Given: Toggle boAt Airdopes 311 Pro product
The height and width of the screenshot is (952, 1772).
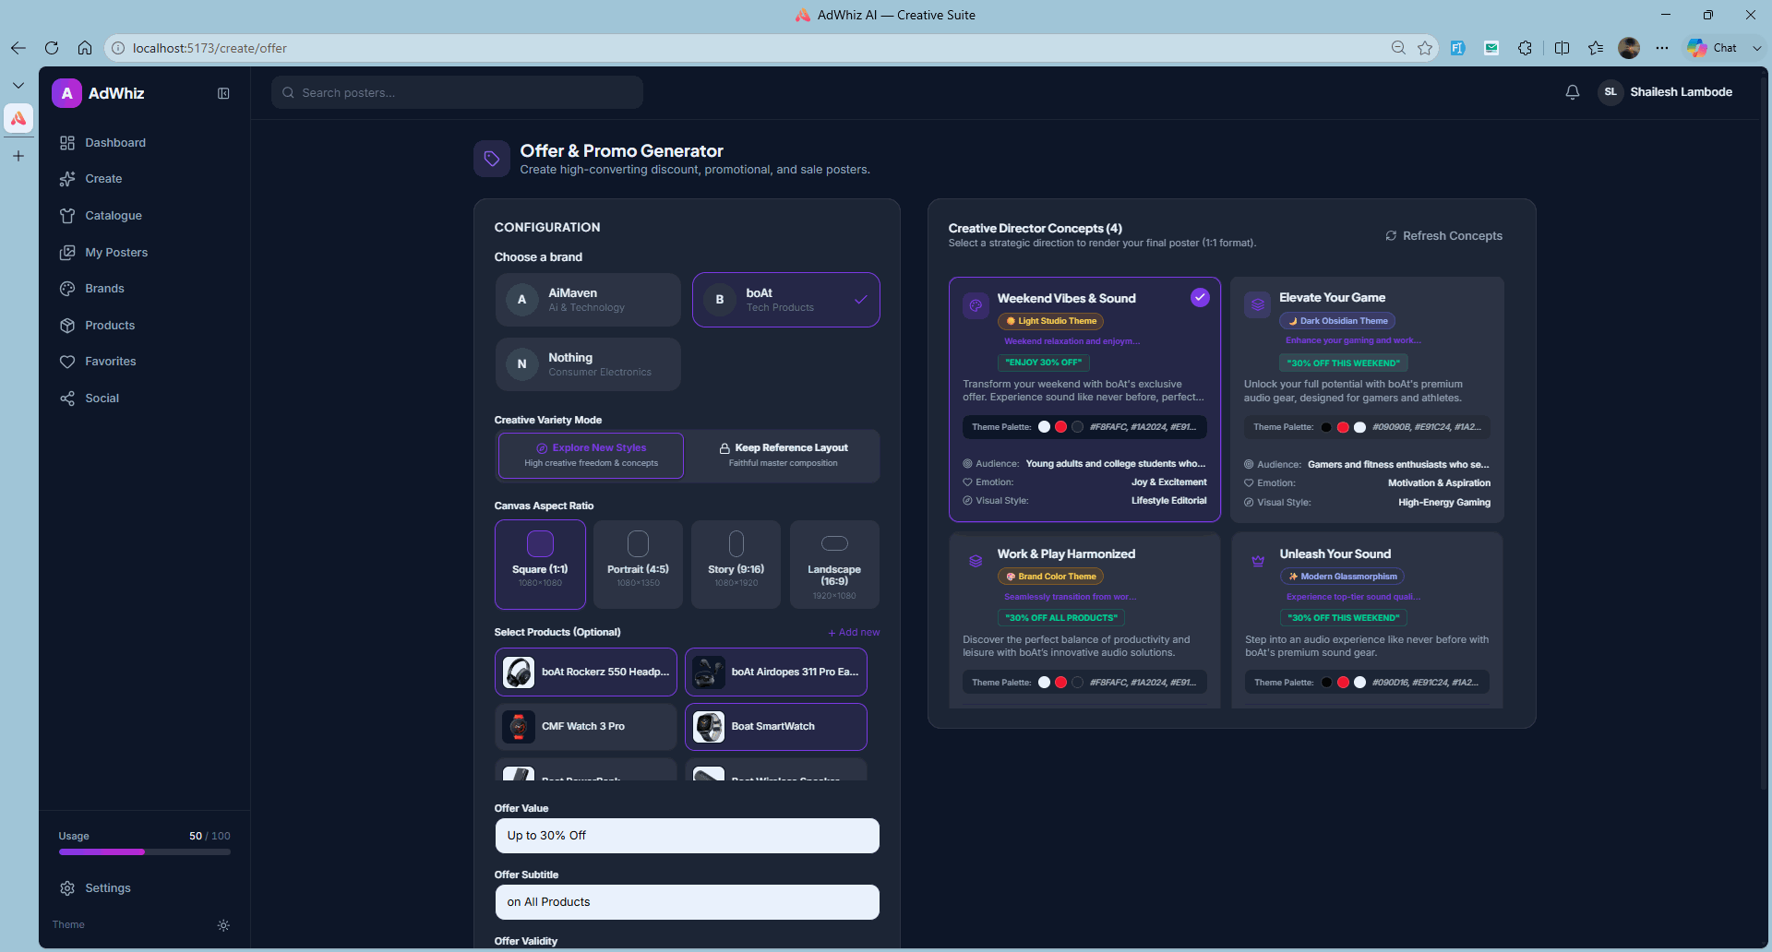Looking at the screenshot, I should [x=776, y=672].
